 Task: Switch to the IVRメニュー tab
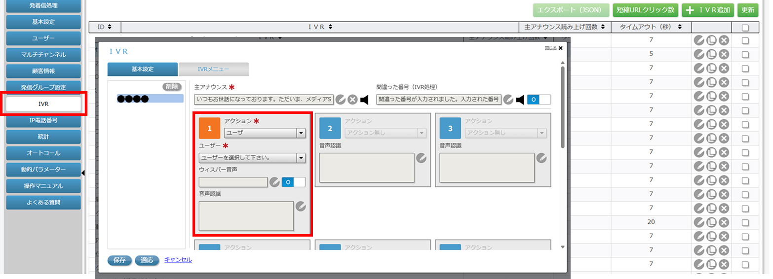click(x=213, y=70)
